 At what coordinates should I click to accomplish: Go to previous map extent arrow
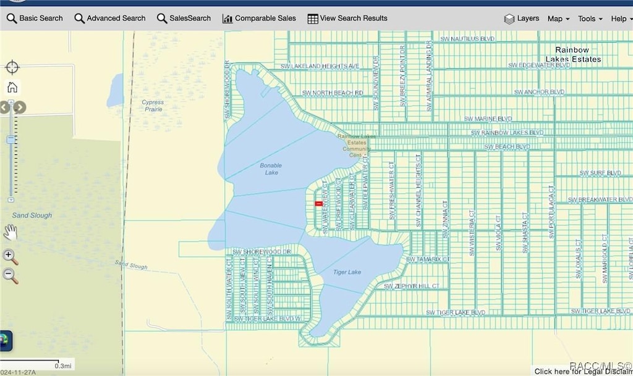point(4,107)
